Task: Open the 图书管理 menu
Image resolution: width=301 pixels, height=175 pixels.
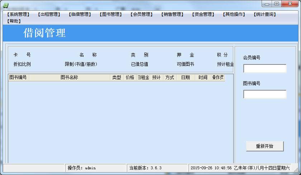Action: tap(110, 15)
